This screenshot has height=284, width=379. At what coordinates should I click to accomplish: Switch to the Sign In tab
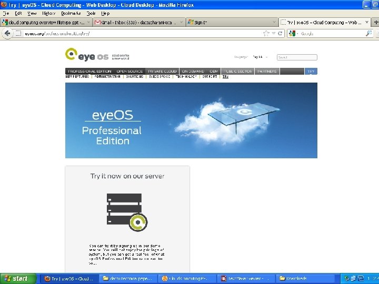point(232,23)
